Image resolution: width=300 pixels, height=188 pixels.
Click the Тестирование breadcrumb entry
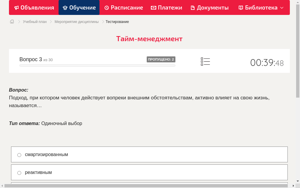pyautogui.click(x=117, y=21)
